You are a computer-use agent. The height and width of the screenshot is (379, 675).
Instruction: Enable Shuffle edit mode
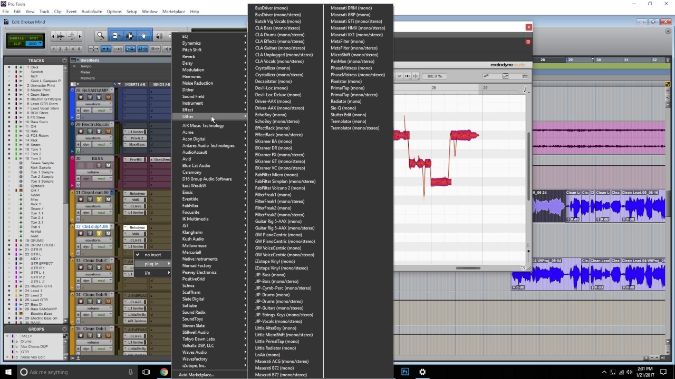17,38
